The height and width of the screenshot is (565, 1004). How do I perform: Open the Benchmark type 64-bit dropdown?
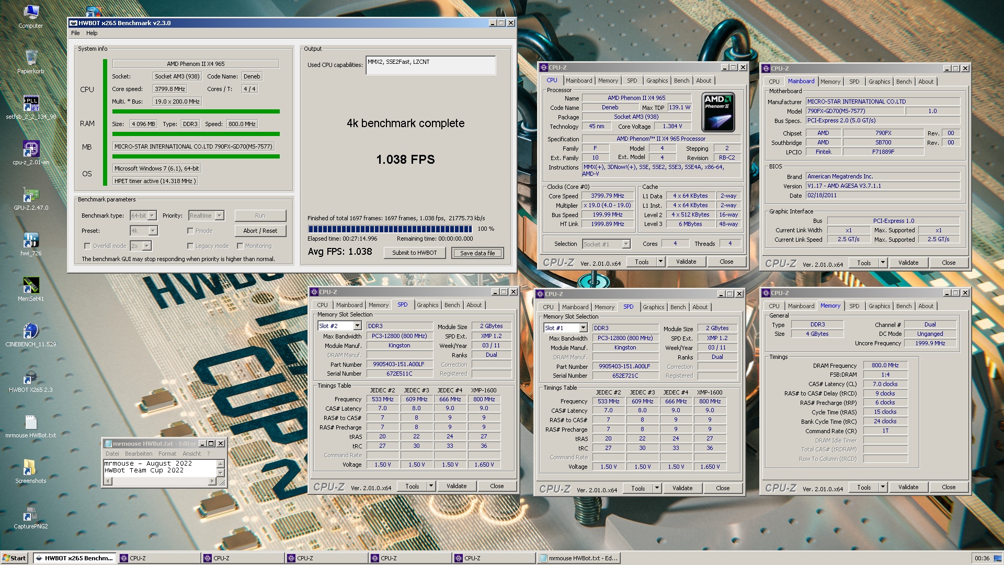coord(152,216)
